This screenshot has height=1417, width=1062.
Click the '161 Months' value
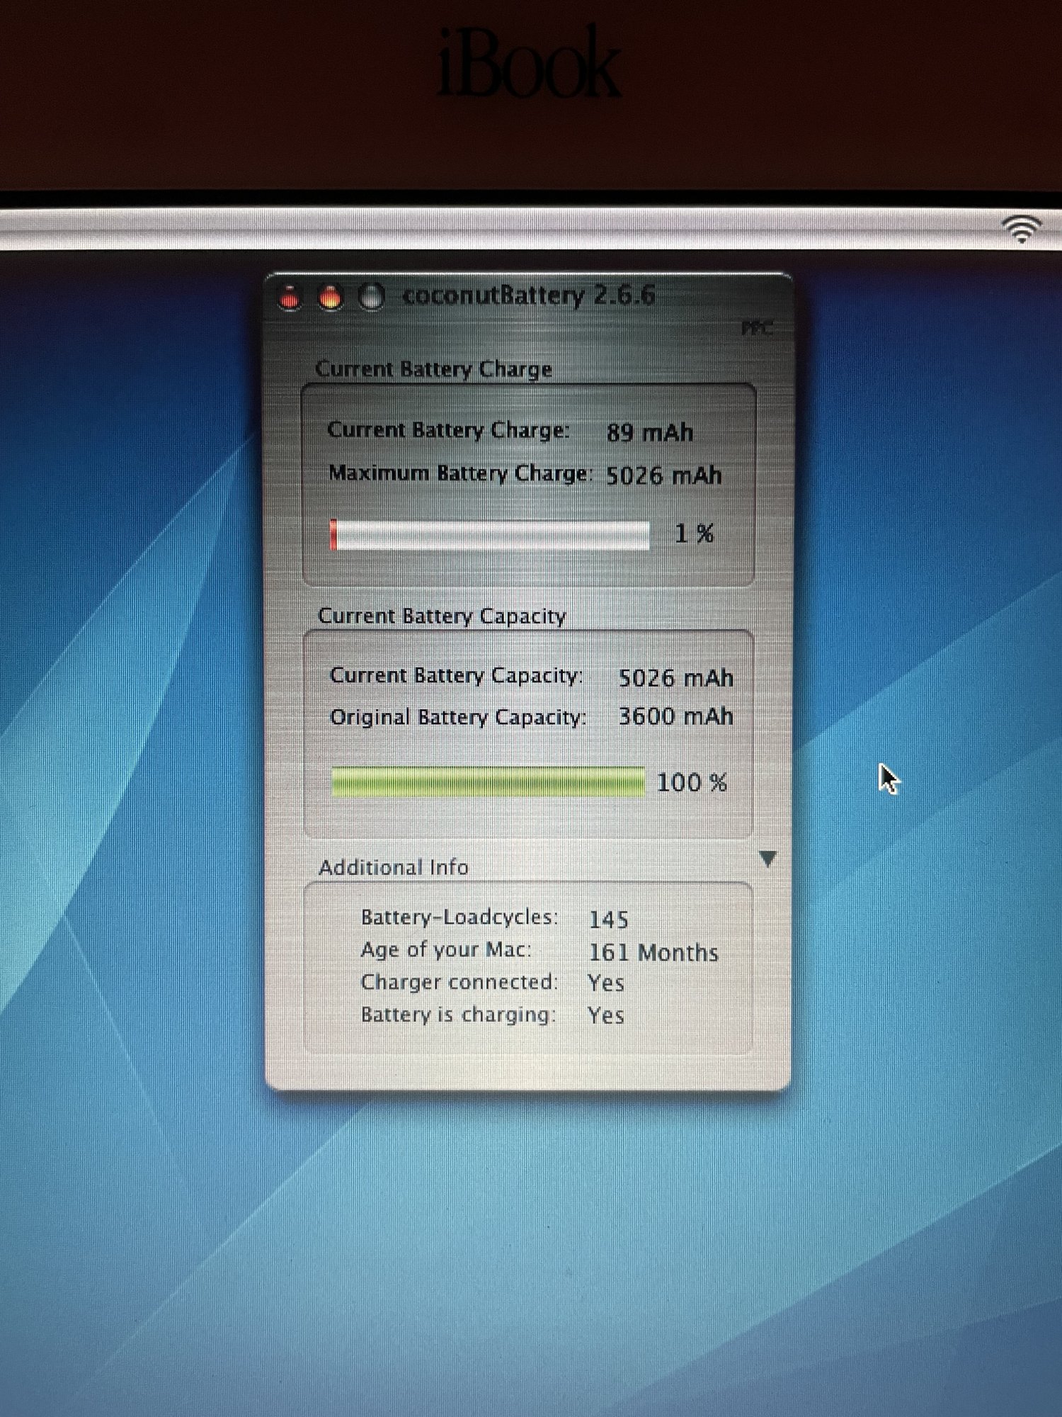(x=653, y=952)
